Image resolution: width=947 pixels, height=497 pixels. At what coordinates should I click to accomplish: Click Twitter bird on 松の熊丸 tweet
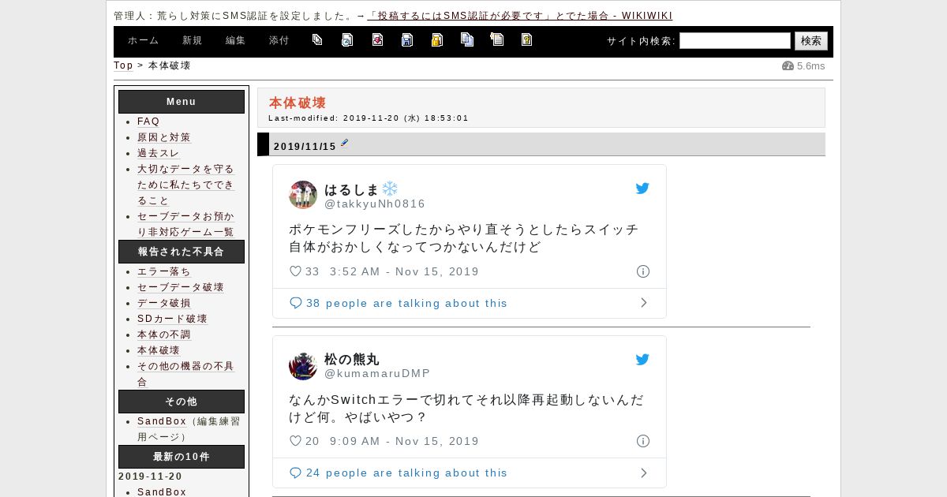pyautogui.click(x=642, y=360)
